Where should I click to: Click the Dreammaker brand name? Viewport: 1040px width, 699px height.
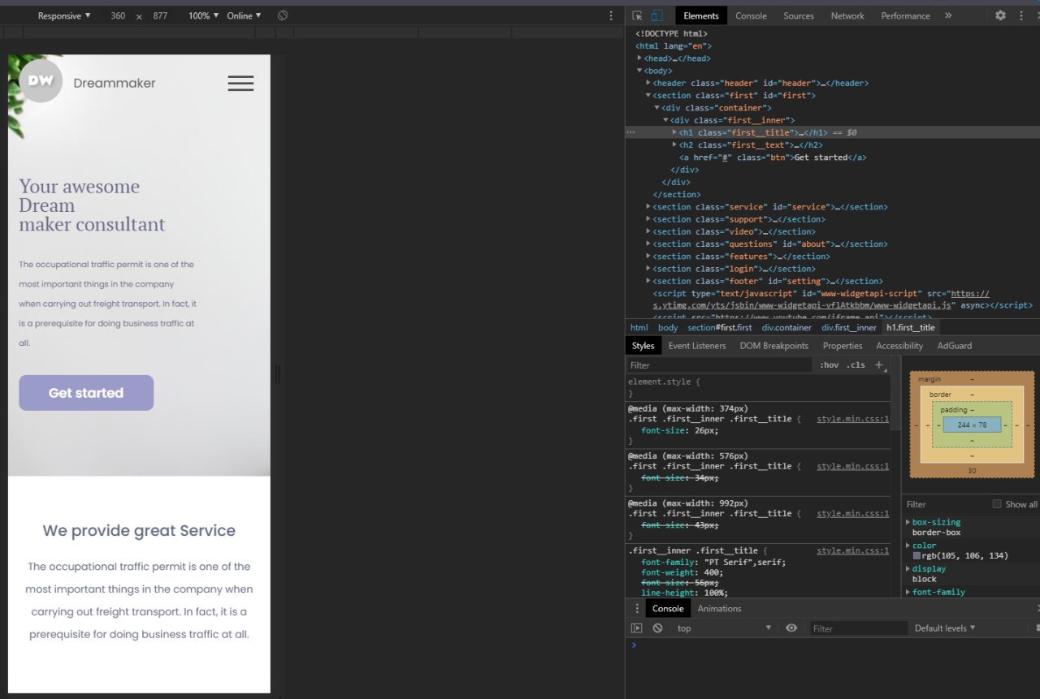coord(115,83)
